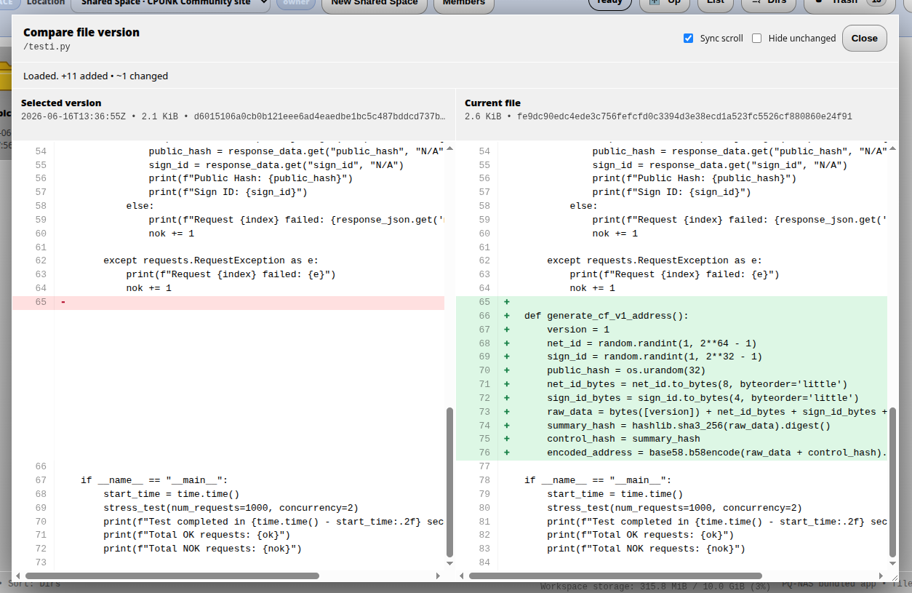912x593 pixels.
Task: Click line number 73 in Selected version
Action: pos(41,562)
